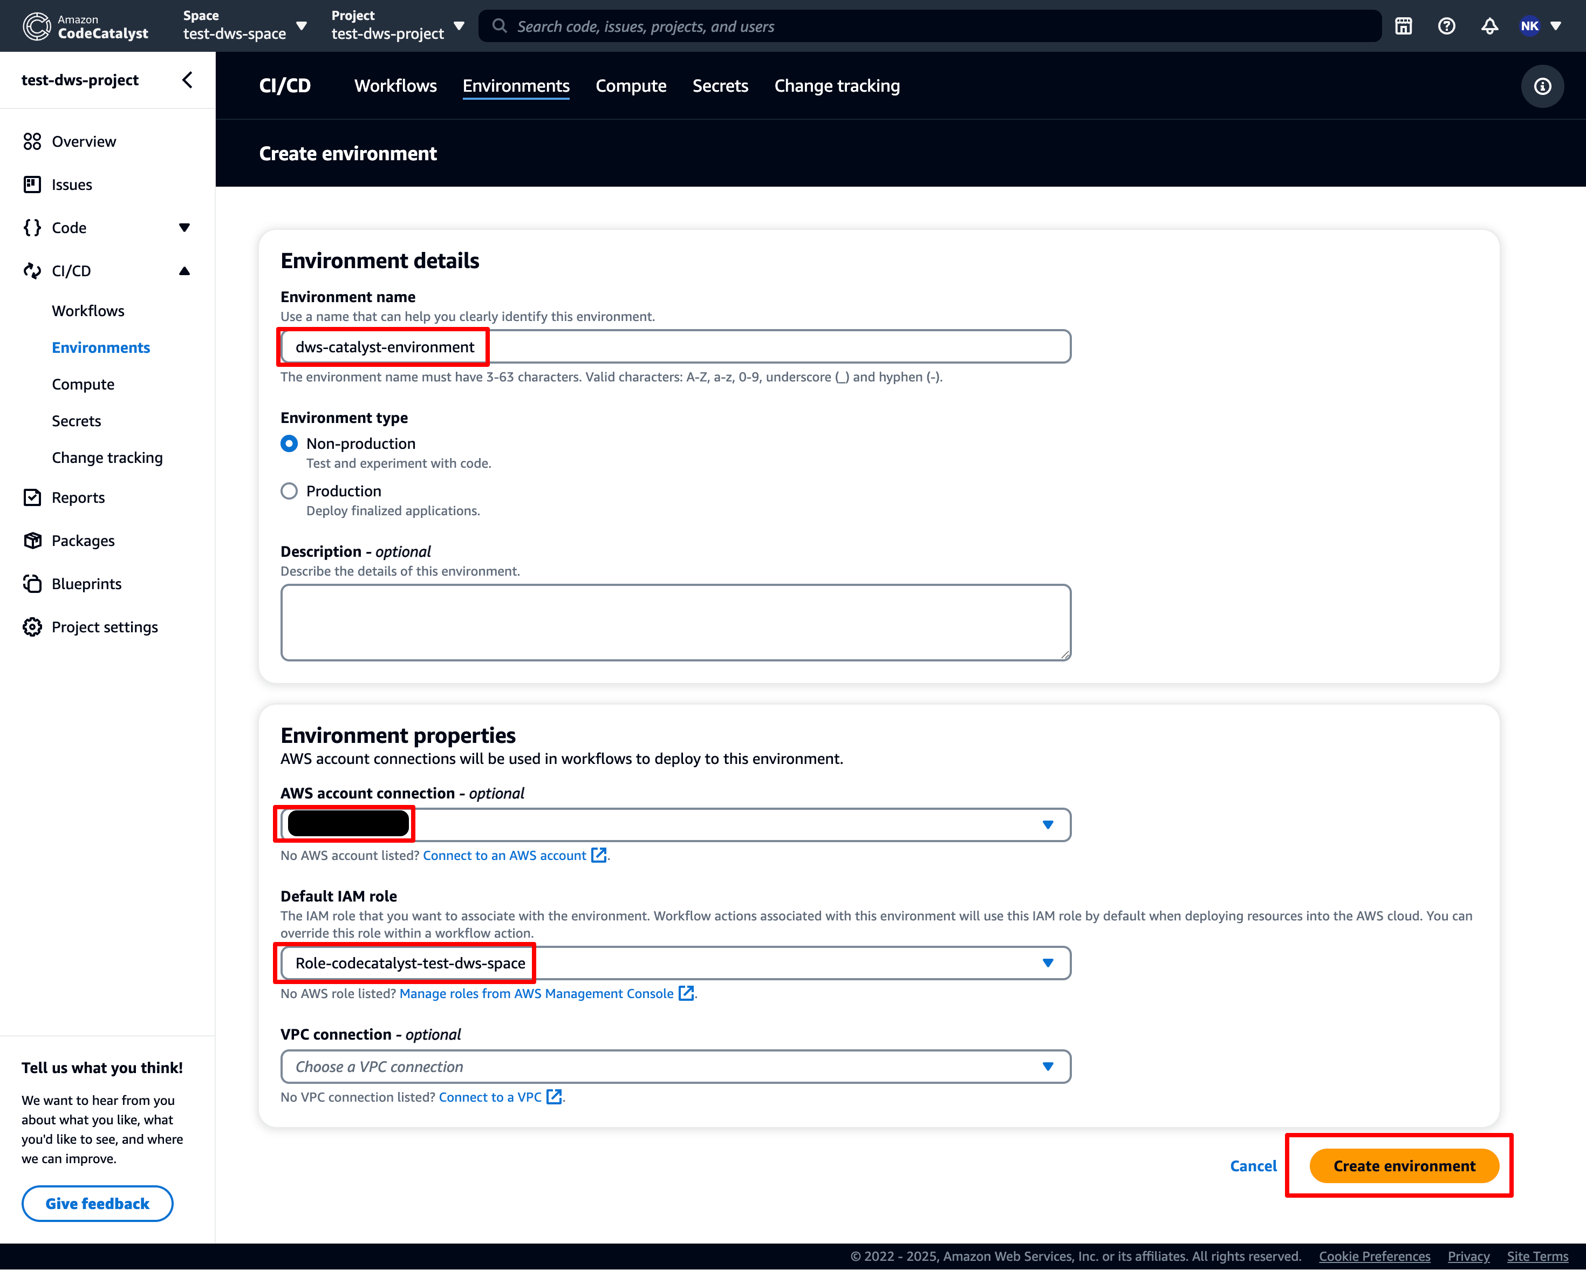Expand the Code section in sidebar
1586x1270 pixels.
[x=184, y=228]
